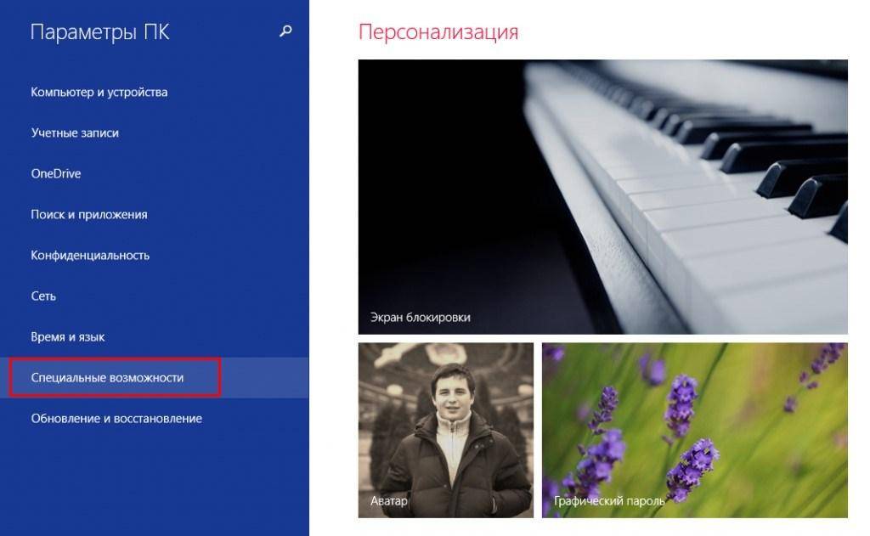The width and height of the screenshot is (870, 536).
Task: Click the piano lock screen tile
Action: point(602,197)
